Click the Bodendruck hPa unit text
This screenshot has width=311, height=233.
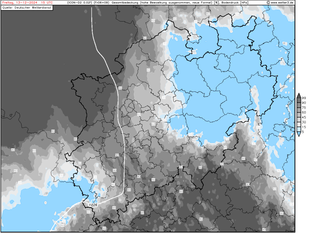pos(234,2)
